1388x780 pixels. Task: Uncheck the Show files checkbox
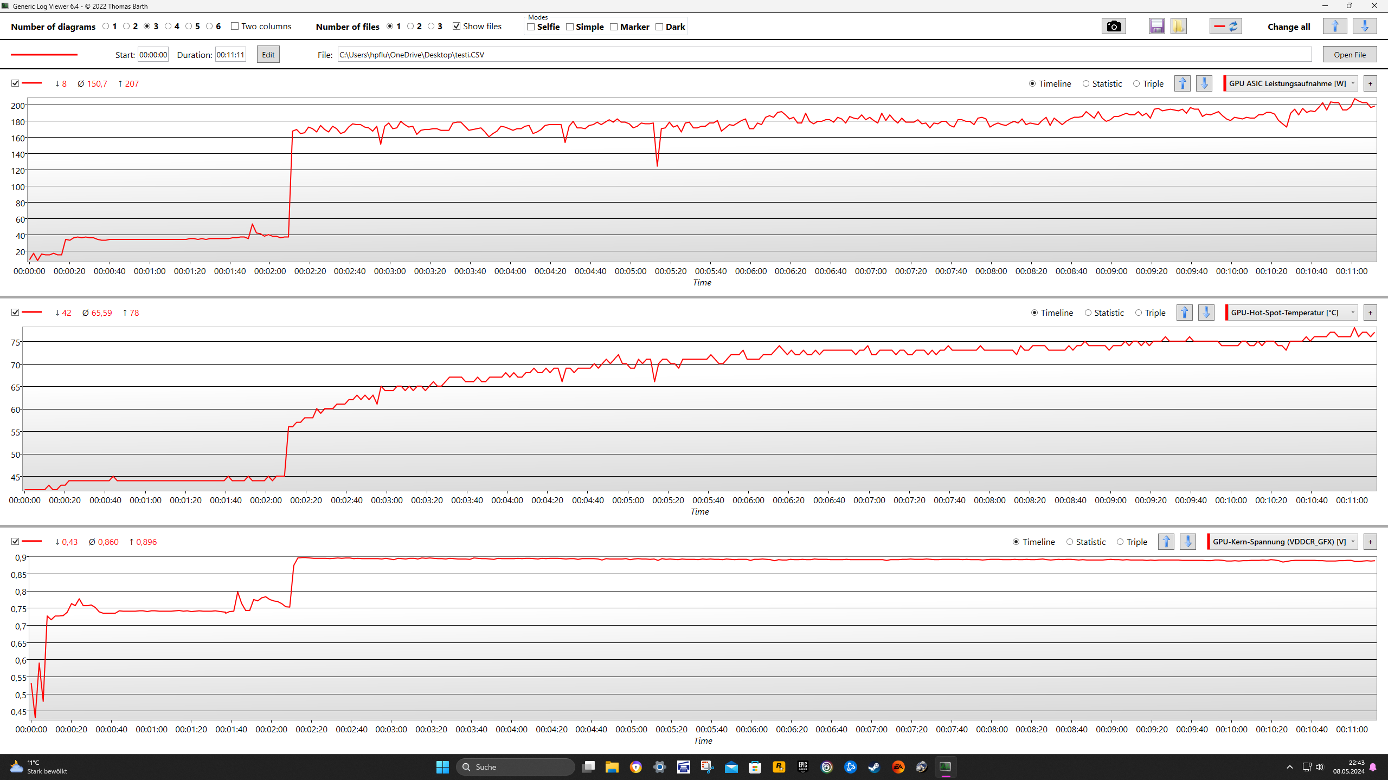[457, 26]
